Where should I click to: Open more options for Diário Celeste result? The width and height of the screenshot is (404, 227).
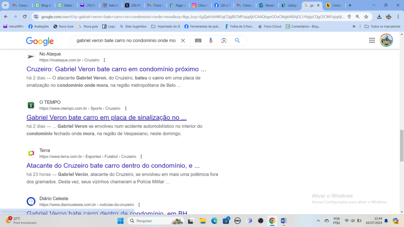point(139,205)
